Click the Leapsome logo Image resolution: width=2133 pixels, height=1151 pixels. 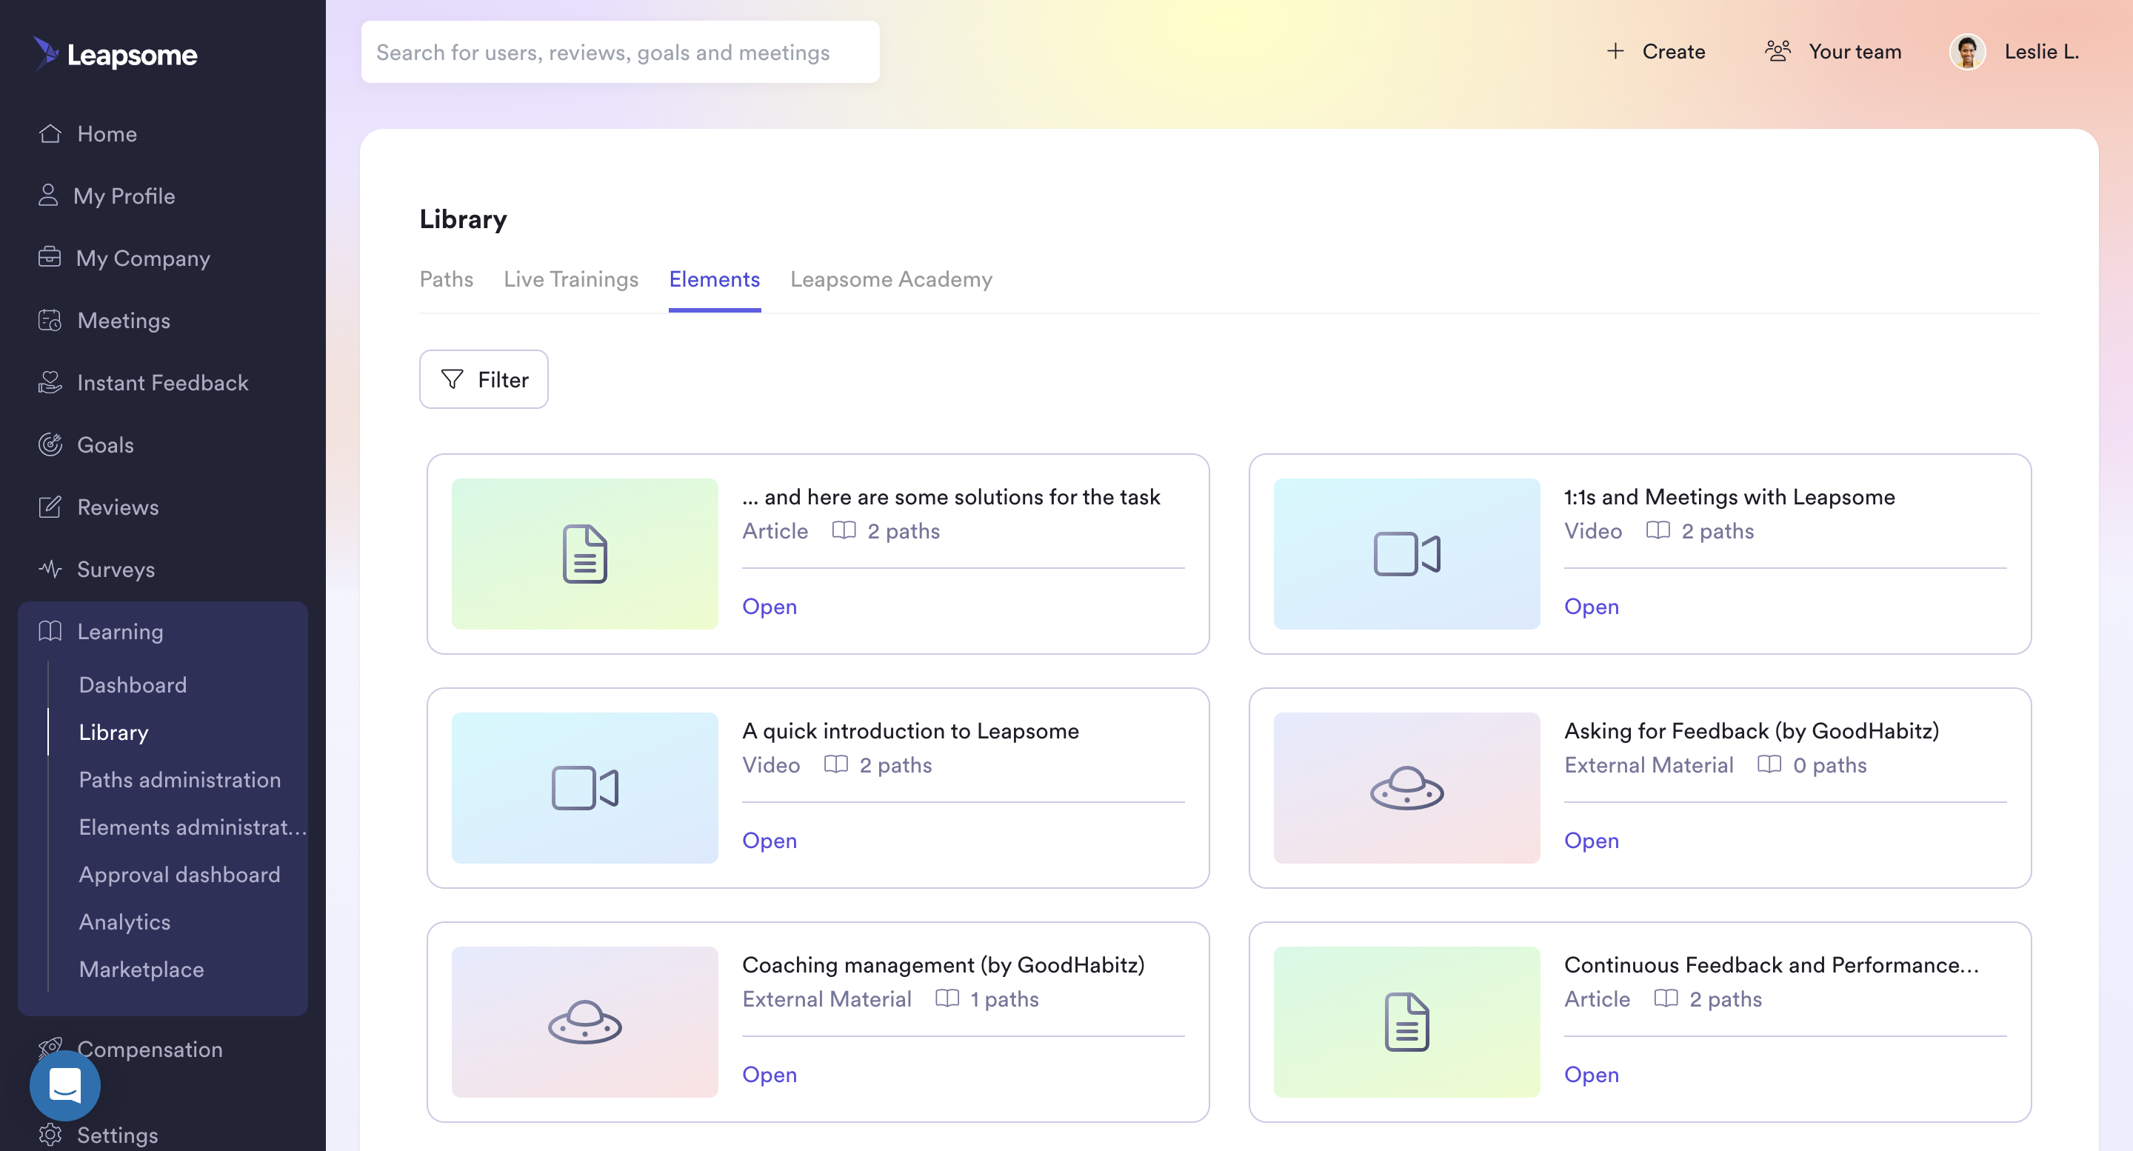[x=115, y=54]
